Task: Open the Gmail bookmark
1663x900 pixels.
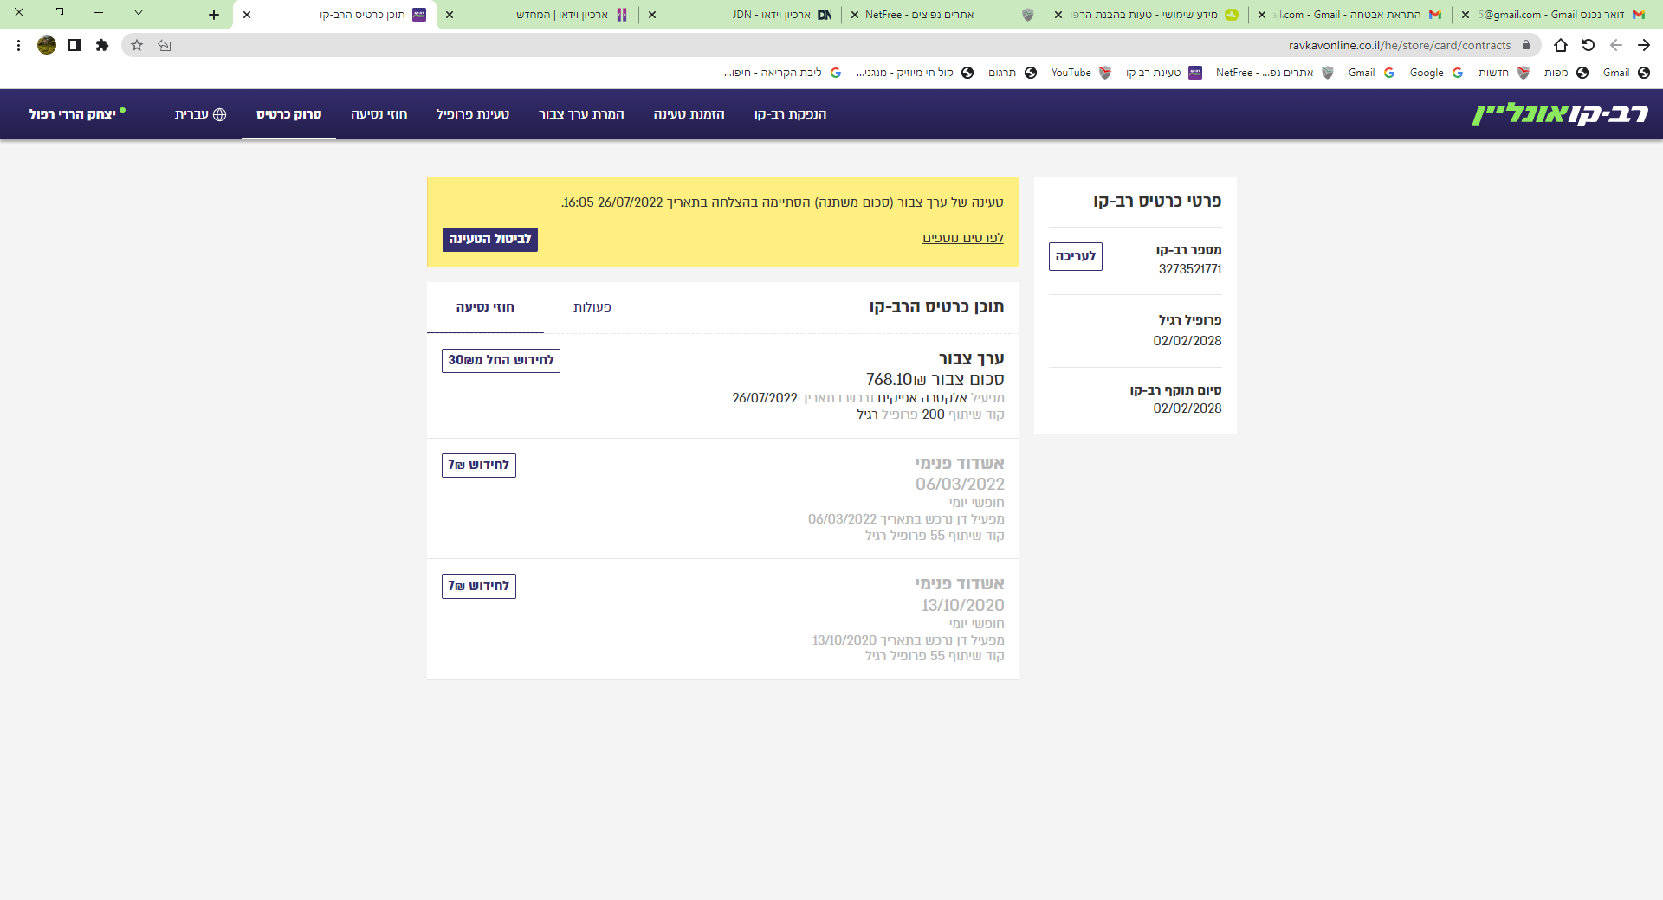Action: tap(1361, 73)
